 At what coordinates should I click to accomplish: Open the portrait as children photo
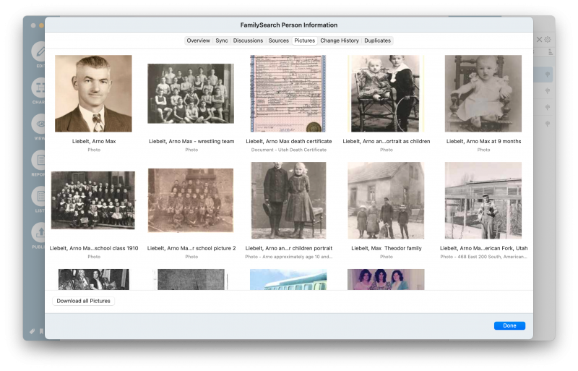pyautogui.click(x=386, y=93)
